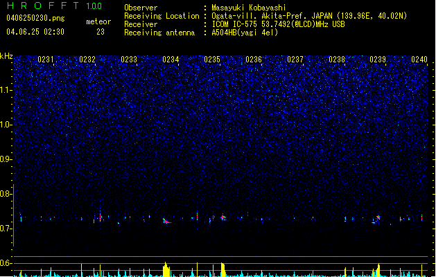Click the 1.1 kHz axis label
436x277 pixels.
point(6,90)
